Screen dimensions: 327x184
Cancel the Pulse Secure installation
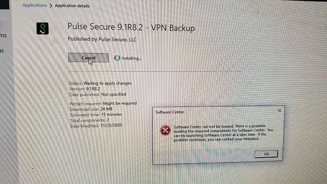point(88,58)
